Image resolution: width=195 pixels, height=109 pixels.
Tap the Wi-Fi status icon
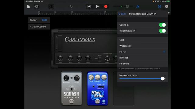[x=156, y=1]
